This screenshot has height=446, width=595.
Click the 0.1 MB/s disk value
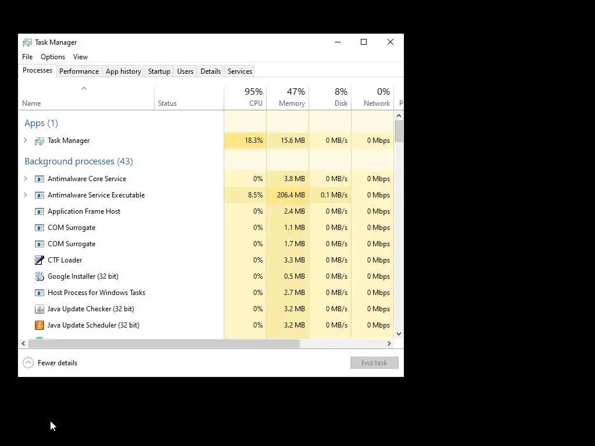[334, 195]
